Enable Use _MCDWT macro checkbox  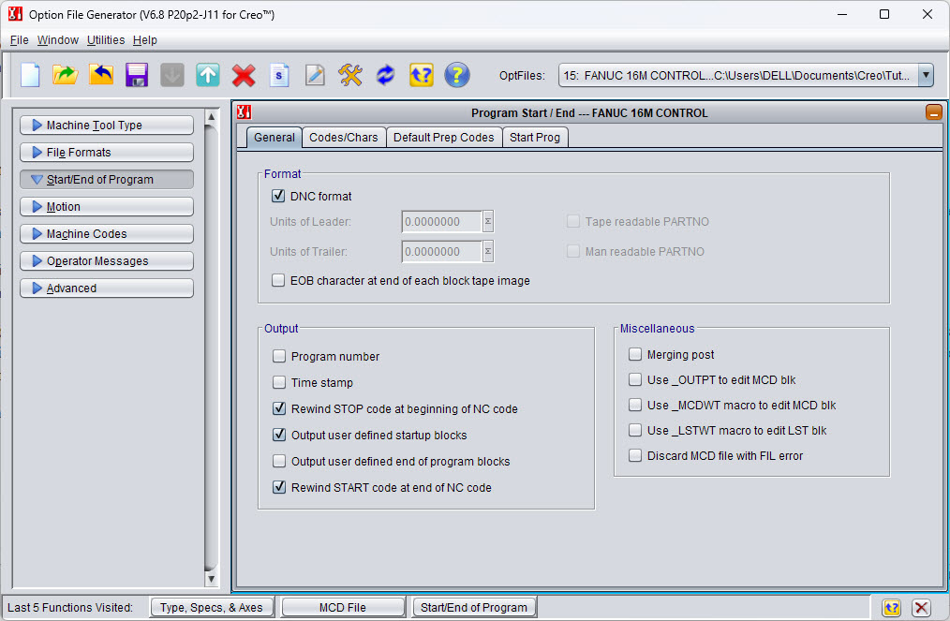(x=635, y=405)
